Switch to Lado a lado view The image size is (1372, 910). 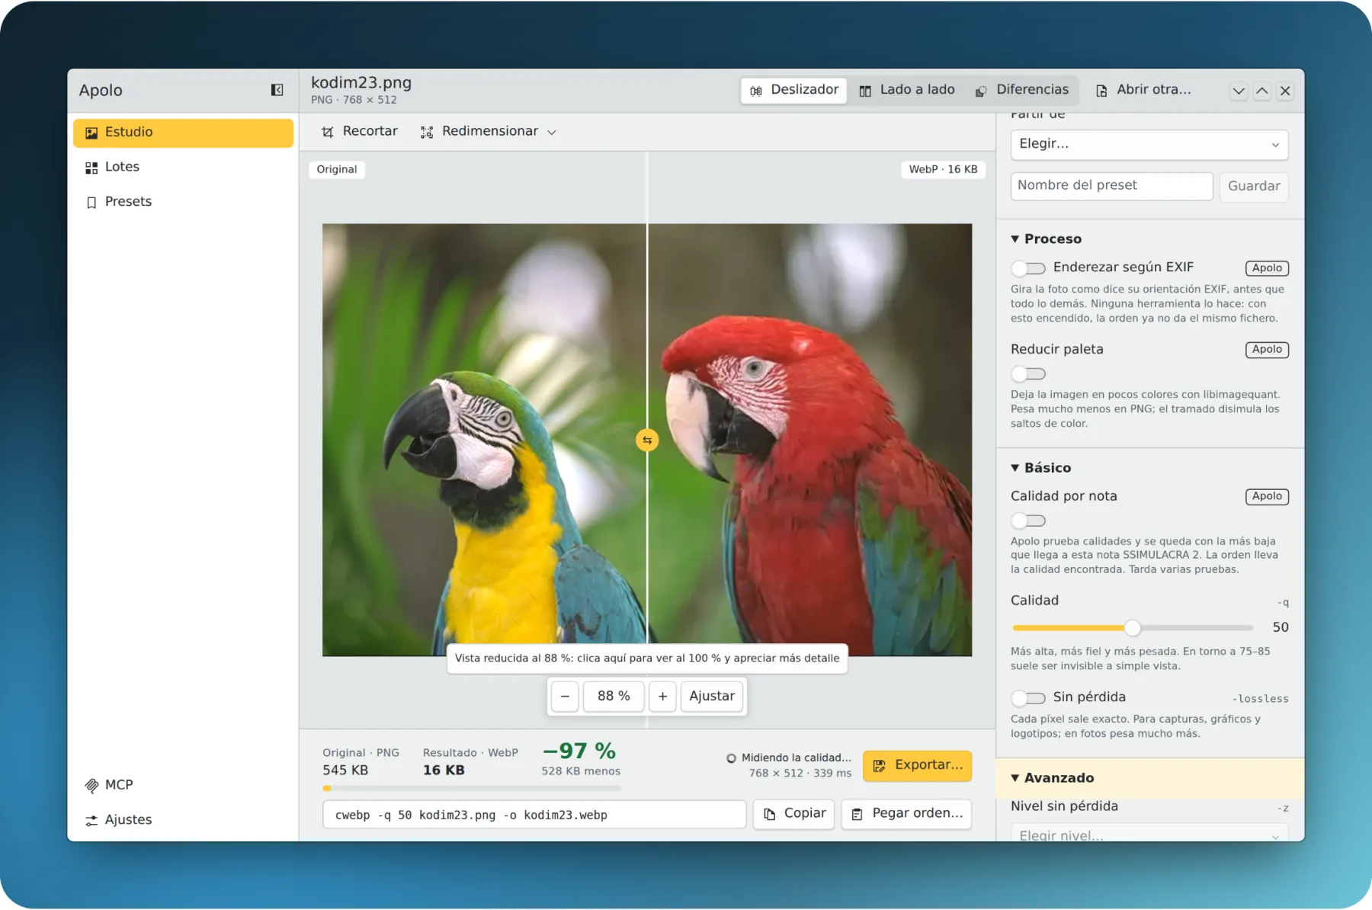(x=906, y=90)
